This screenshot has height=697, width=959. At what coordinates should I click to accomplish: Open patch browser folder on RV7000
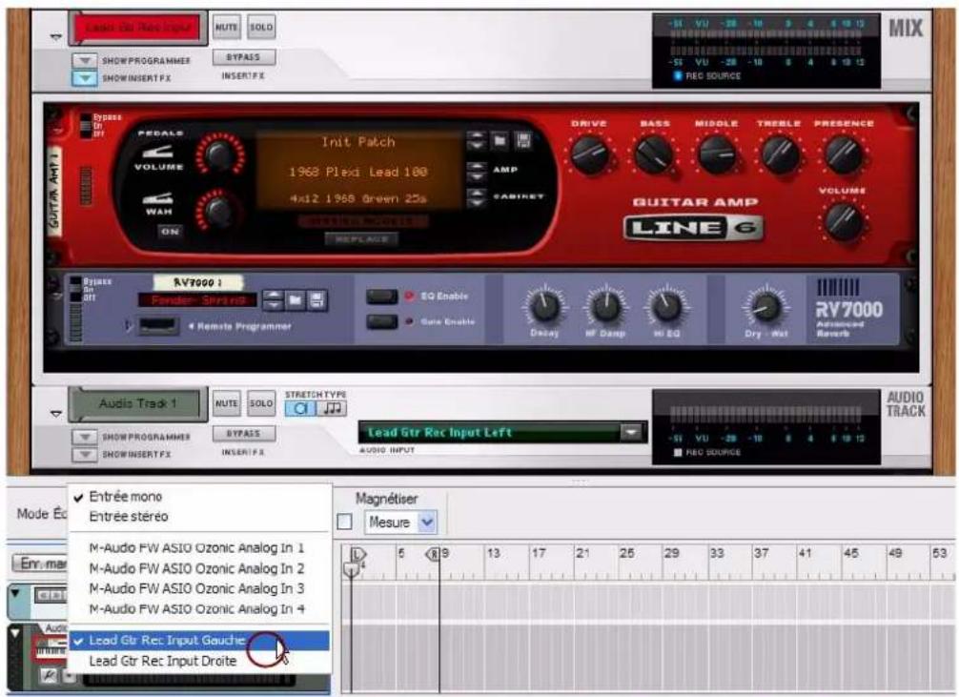(x=296, y=299)
